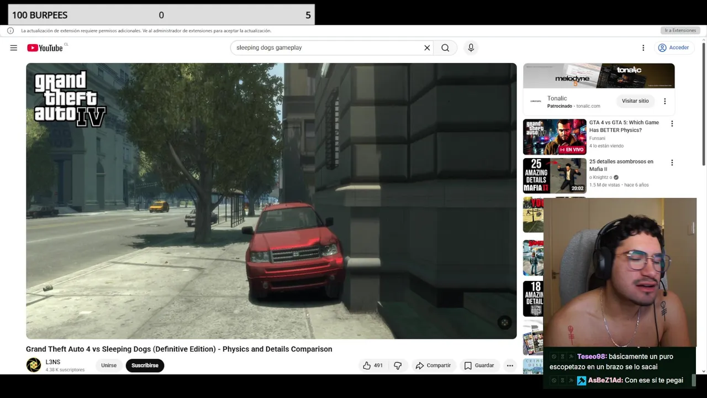Like the video with thumbs up
707x398 pixels.
pos(373,365)
